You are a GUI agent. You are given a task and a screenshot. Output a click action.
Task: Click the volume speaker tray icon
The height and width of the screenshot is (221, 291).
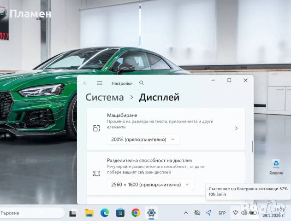coord(244,213)
